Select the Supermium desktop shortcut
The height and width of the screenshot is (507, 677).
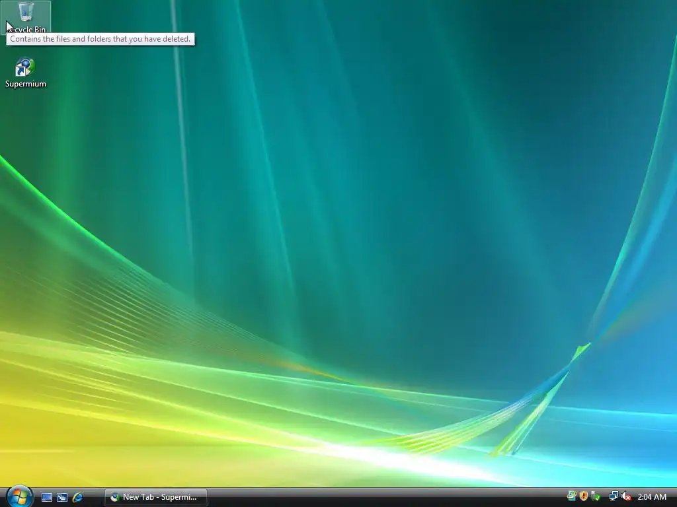coord(26,73)
